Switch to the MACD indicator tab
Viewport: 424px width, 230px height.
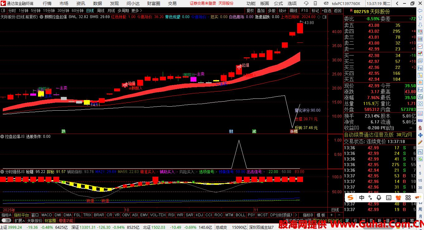[46, 215]
